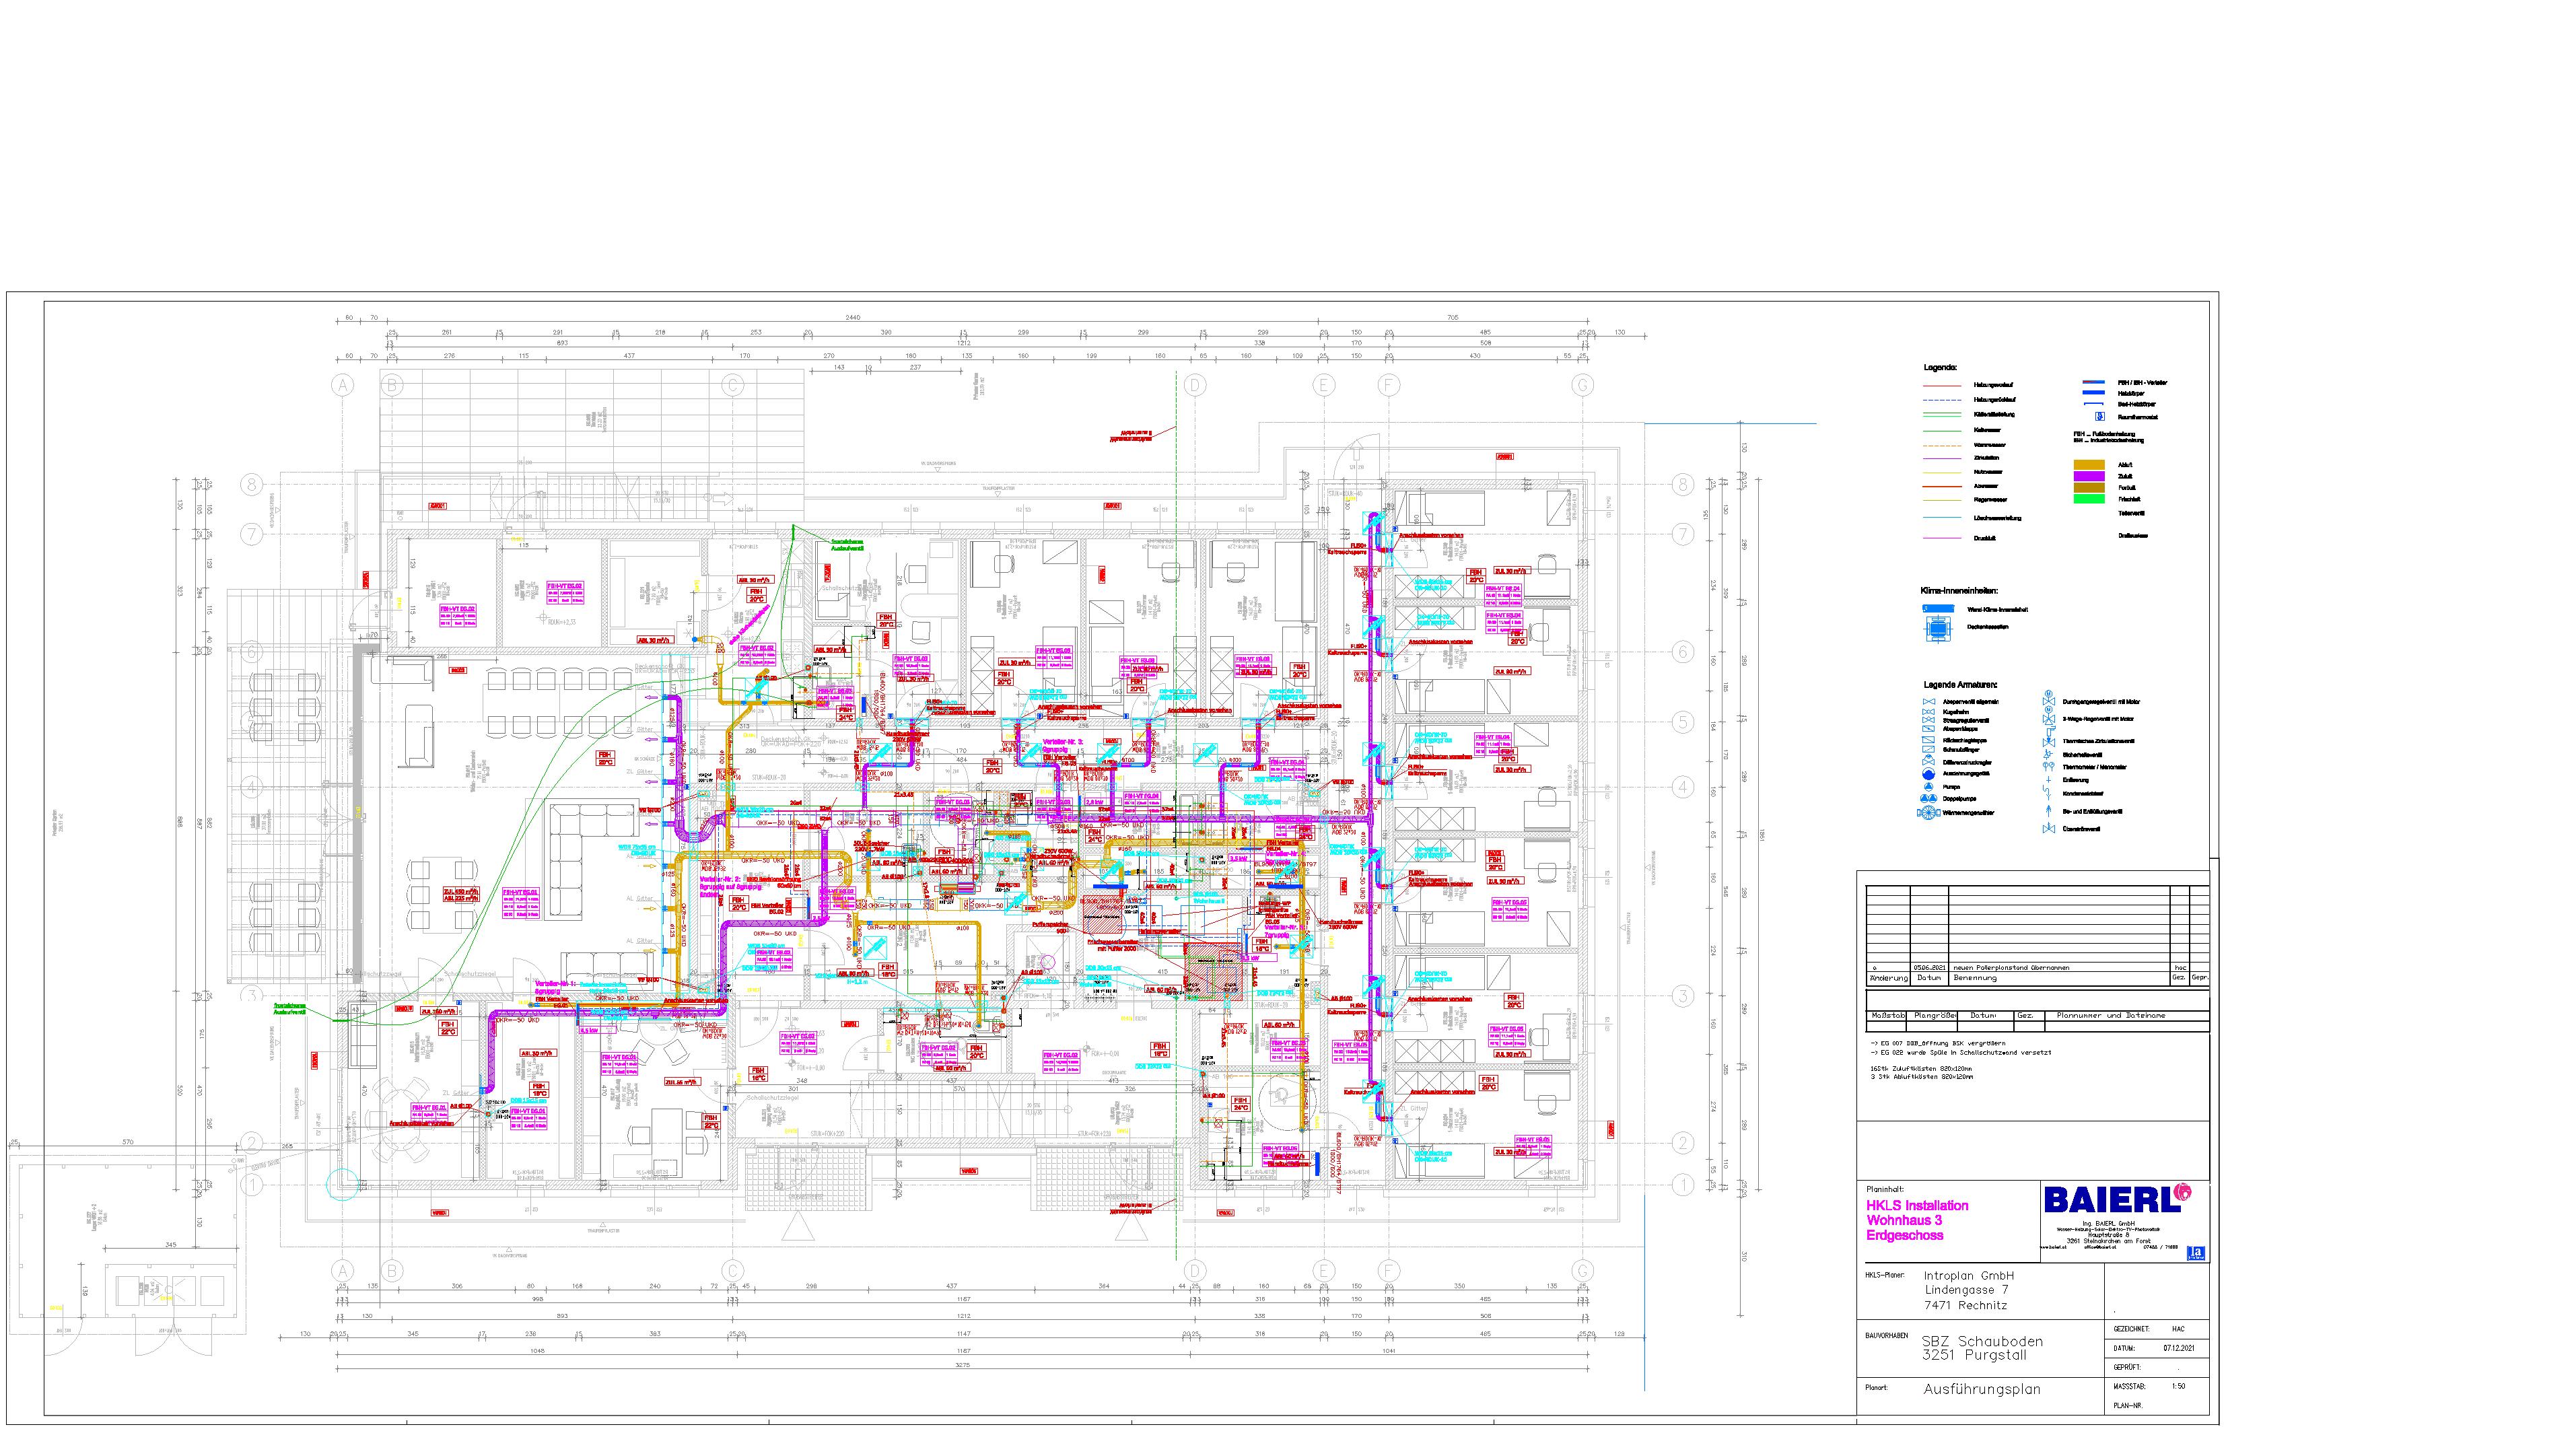
Task: Click the Ausführungsplan text in title block
Action: [1982, 1389]
